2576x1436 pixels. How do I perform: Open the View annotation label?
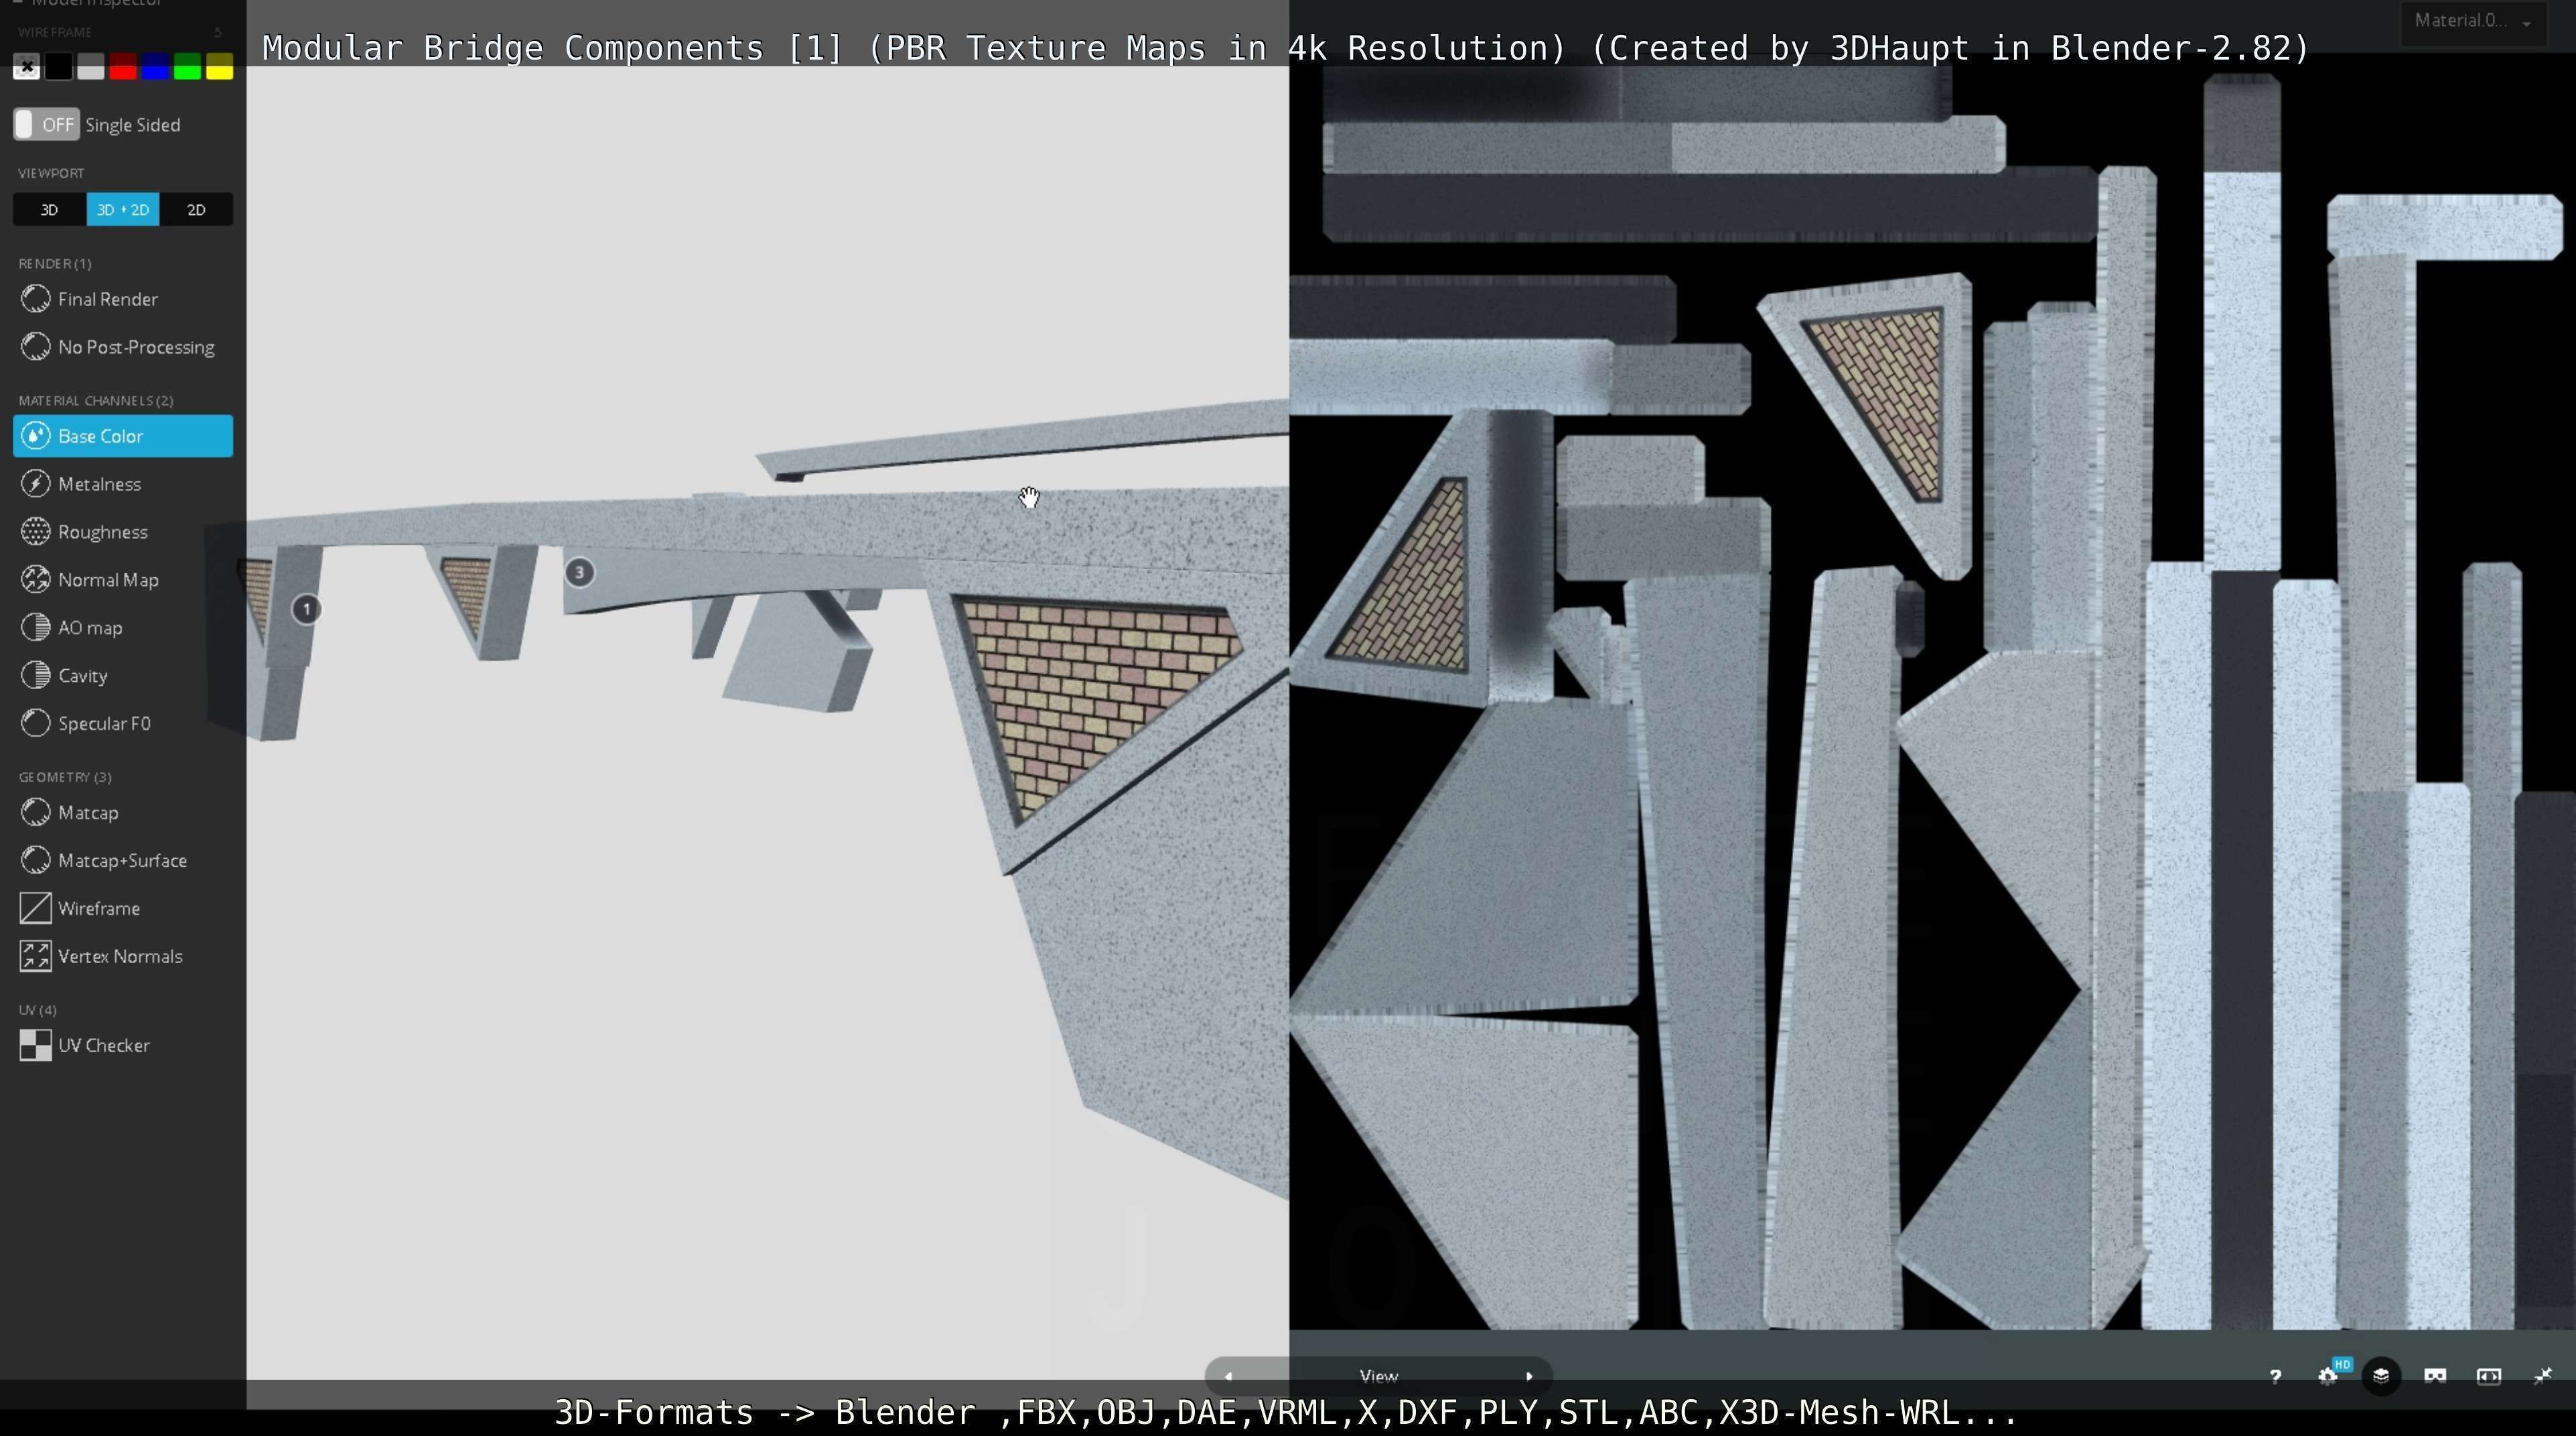(x=1379, y=1377)
